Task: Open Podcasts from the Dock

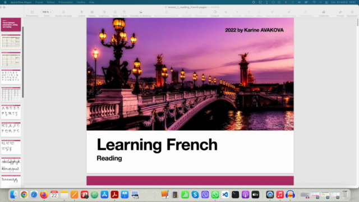Action: pyautogui.click(x=246, y=195)
